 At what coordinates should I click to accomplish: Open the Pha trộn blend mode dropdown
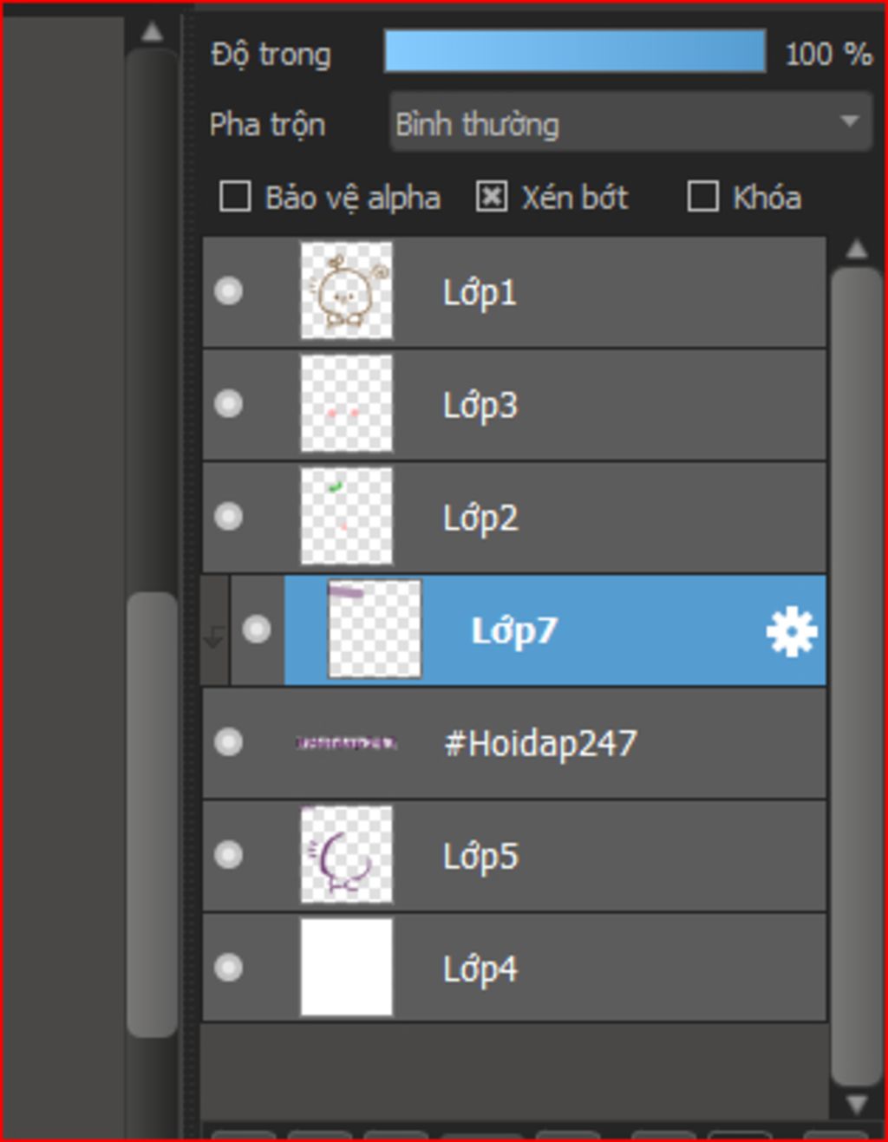tap(630, 123)
